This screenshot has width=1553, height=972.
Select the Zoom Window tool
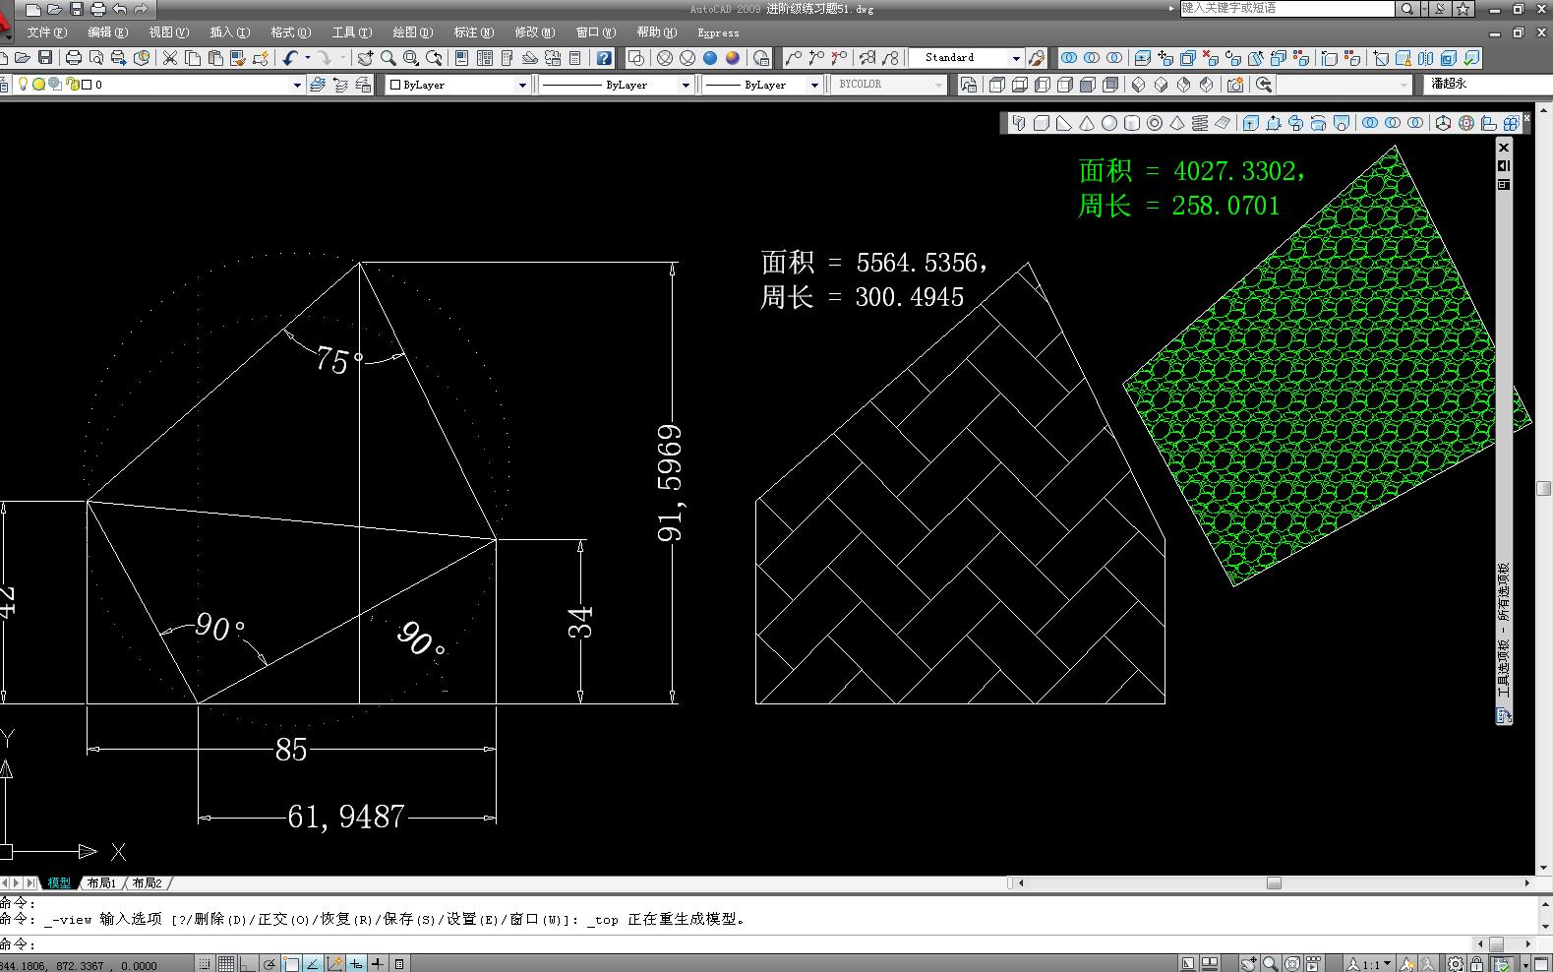411,58
